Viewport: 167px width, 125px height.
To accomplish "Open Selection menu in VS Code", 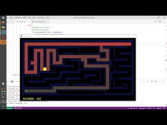I will click(18, 17).
